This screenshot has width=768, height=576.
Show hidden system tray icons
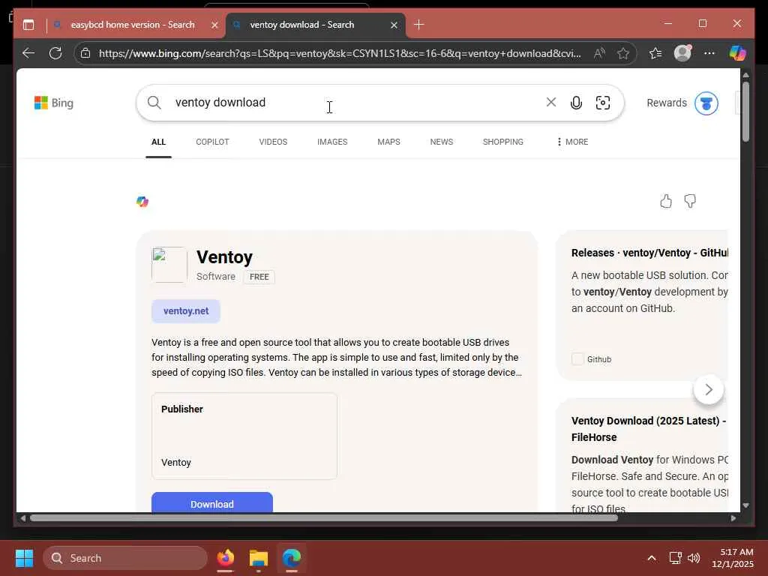(652, 558)
